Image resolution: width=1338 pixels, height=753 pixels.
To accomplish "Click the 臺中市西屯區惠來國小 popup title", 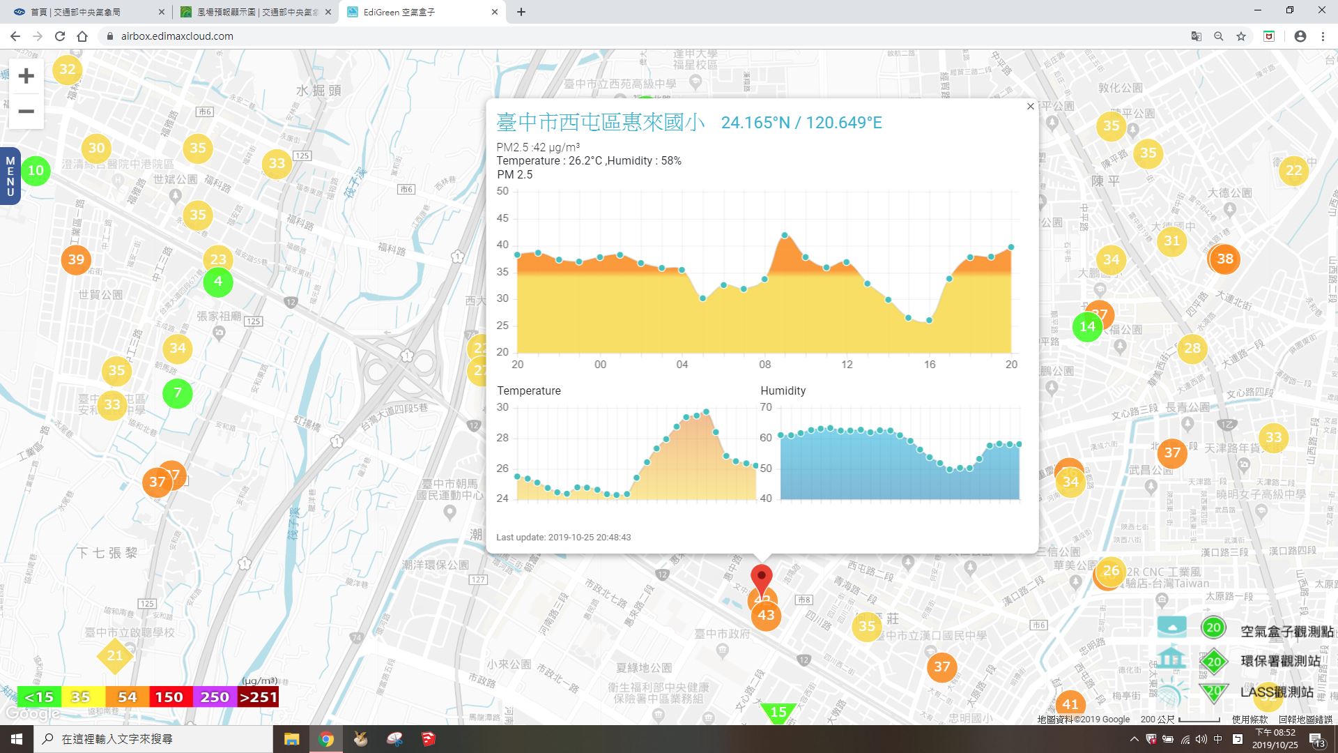I will pyautogui.click(x=600, y=123).
